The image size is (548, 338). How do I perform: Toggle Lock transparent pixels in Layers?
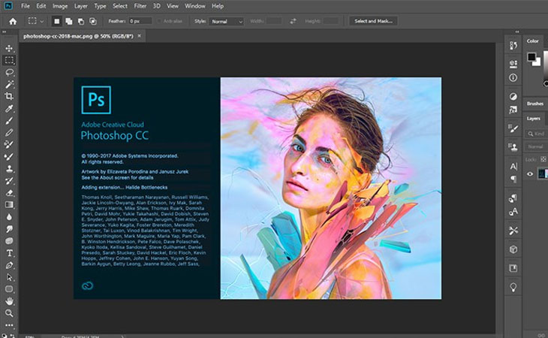[x=543, y=159]
